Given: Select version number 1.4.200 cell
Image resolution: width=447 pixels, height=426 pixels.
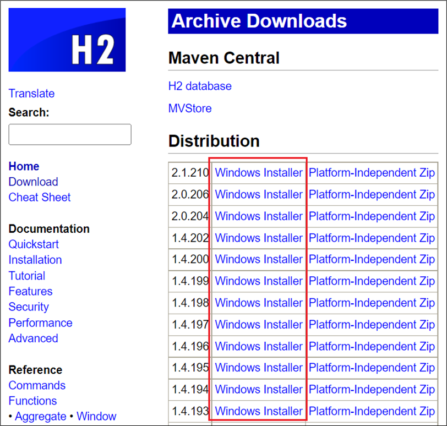Looking at the screenshot, I should tap(190, 259).
